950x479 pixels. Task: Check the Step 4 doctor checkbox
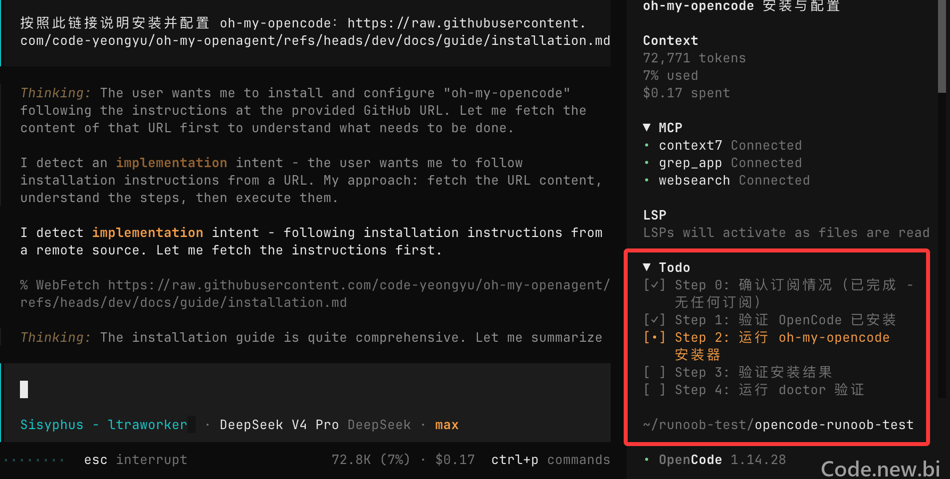click(x=655, y=390)
